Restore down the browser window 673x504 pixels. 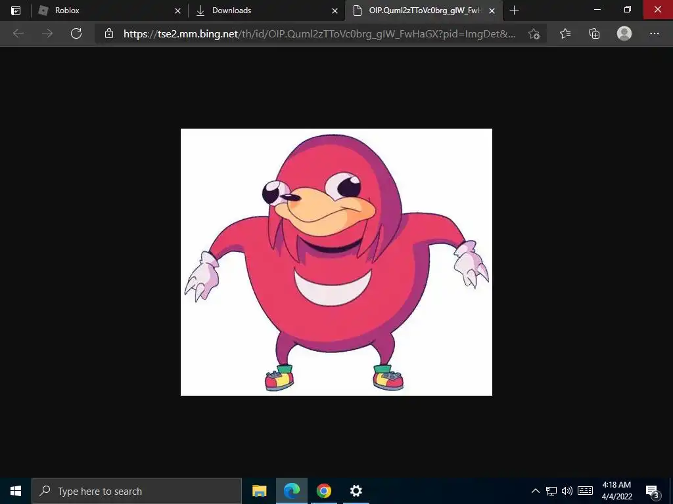point(628,9)
